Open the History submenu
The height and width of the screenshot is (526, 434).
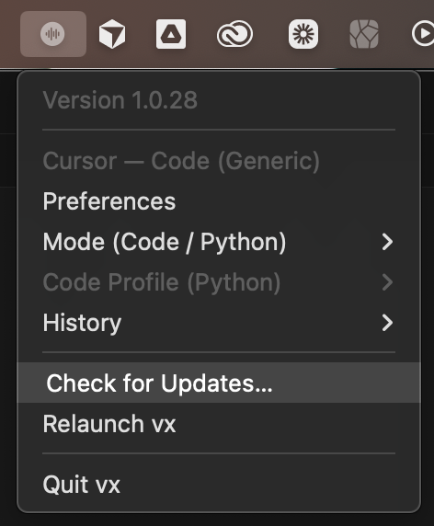pos(219,323)
